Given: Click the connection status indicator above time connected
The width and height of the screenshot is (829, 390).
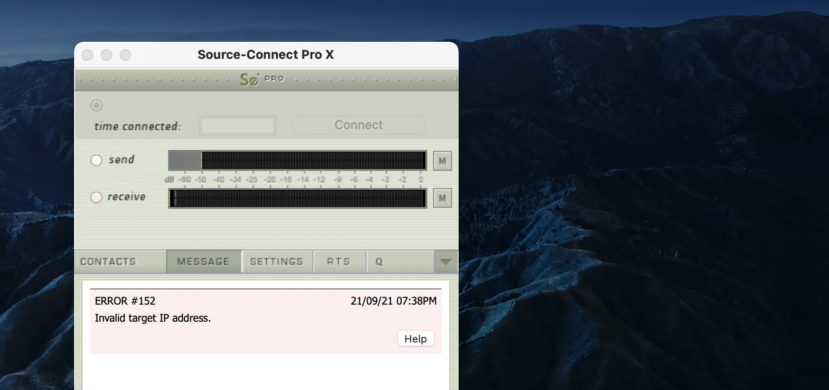Looking at the screenshot, I should (96, 105).
